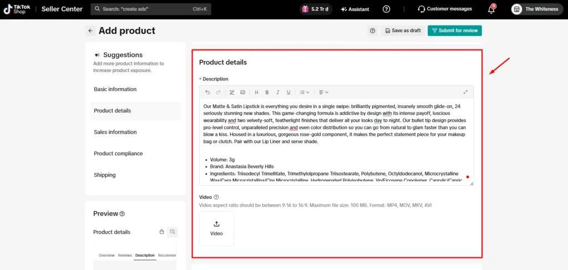Click the "Seller Center" header text
568x270 pixels.
point(62,9)
